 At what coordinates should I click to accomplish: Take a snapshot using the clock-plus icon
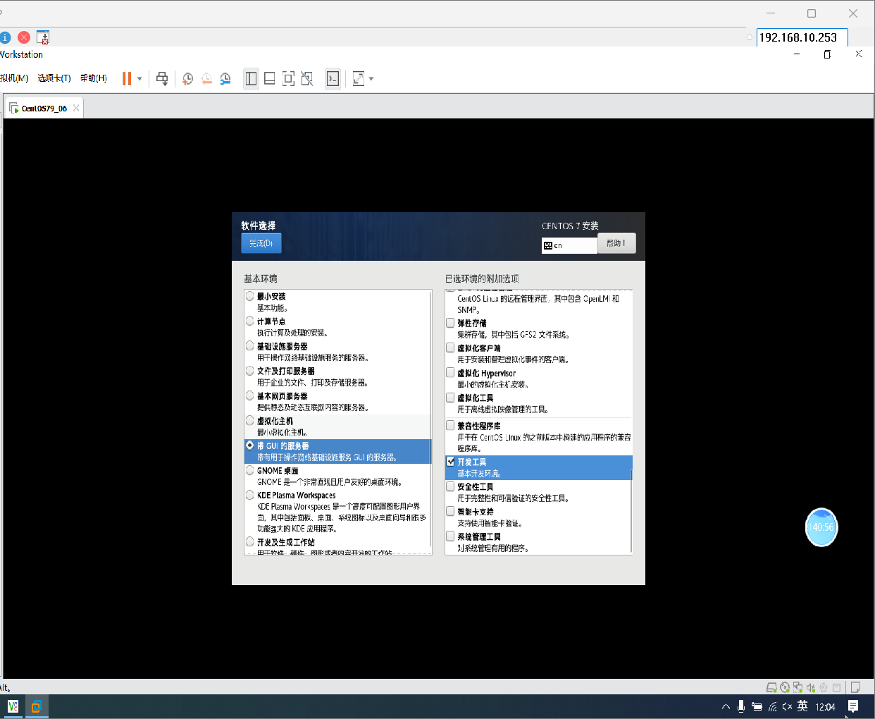tap(187, 78)
